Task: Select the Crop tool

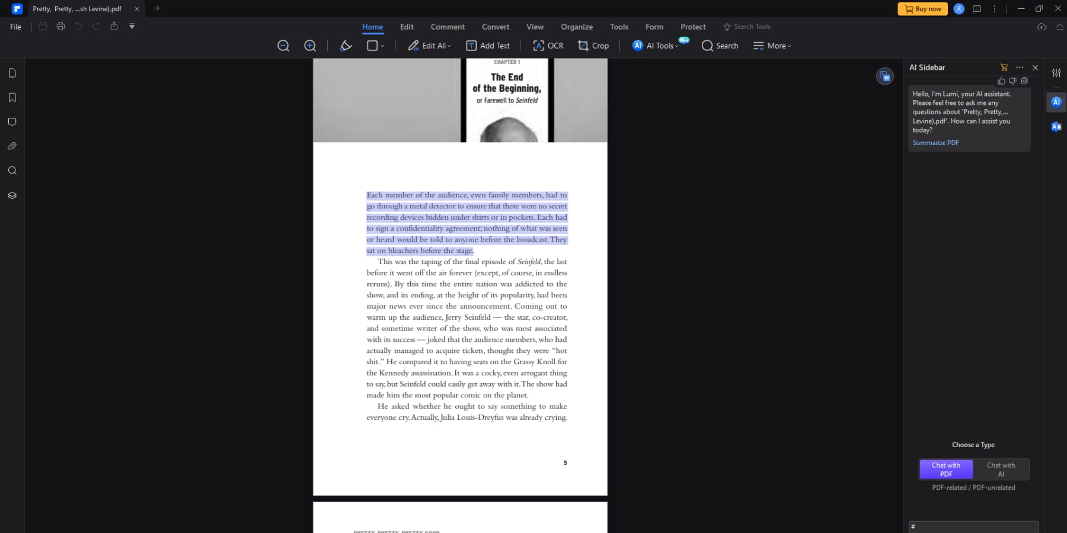Action: [592, 46]
